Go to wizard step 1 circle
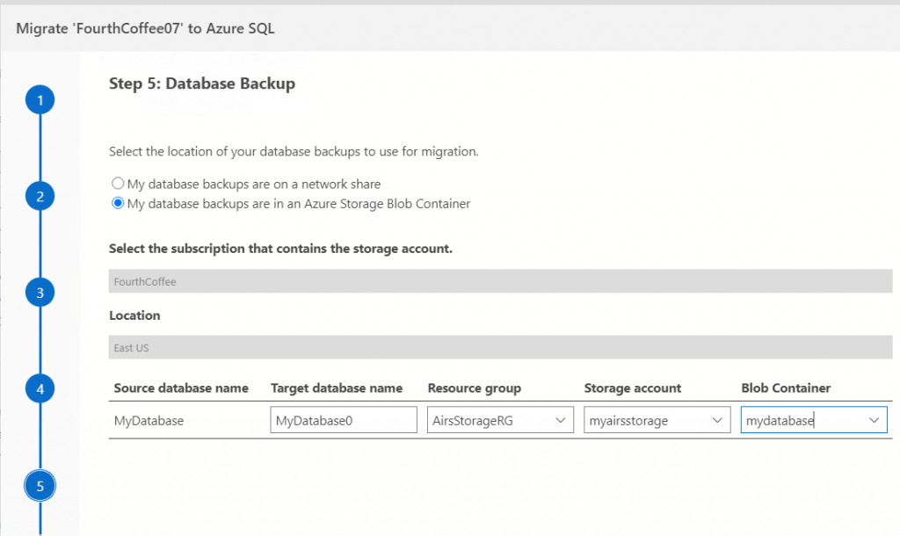Image resolution: width=900 pixels, height=536 pixels. tap(40, 100)
